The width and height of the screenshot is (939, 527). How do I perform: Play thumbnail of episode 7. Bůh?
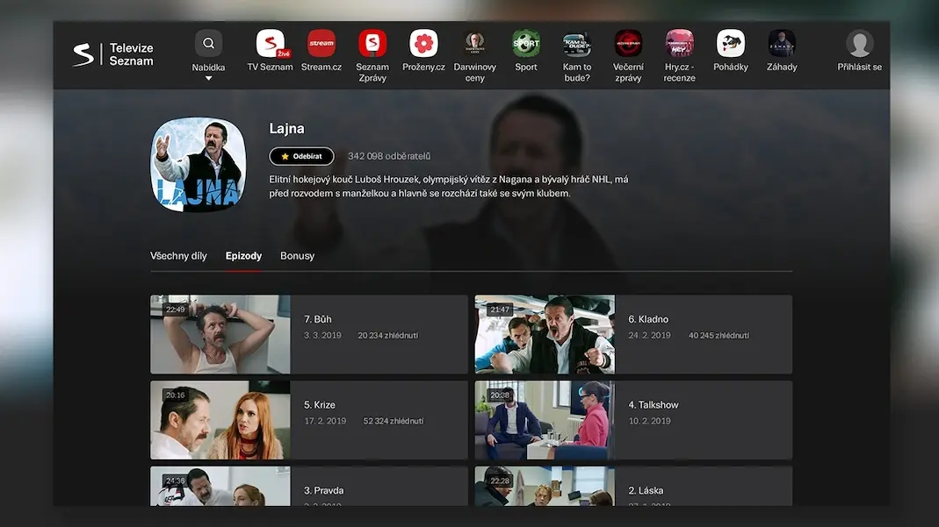[220, 334]
